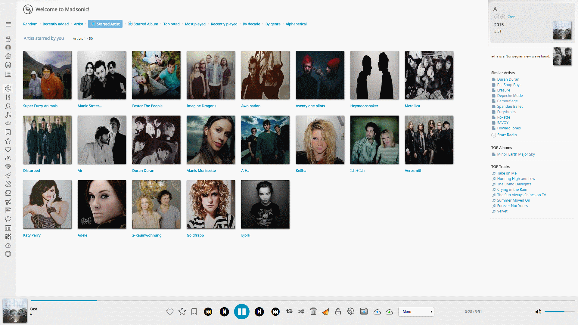This screenshot has width=578, height=325.
Task: Open the calendar list sidebar icon
Action: coord(8,228)
